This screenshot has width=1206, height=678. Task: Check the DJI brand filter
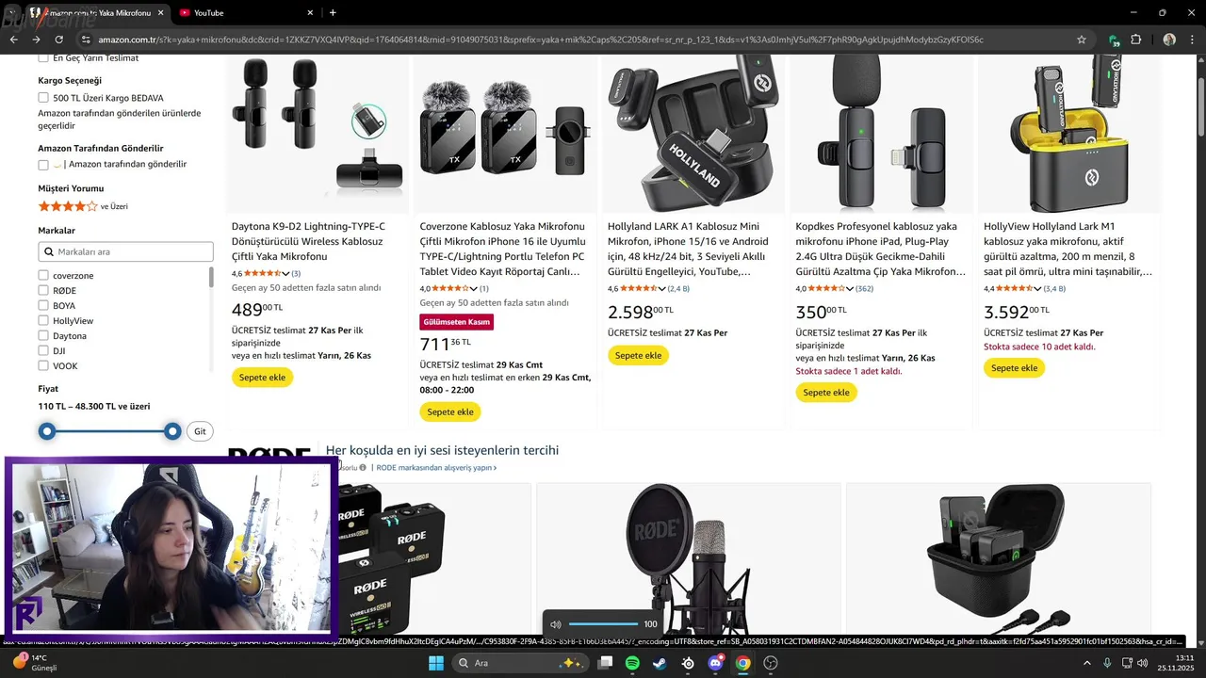pyautogui.click(x=43, y=350)
